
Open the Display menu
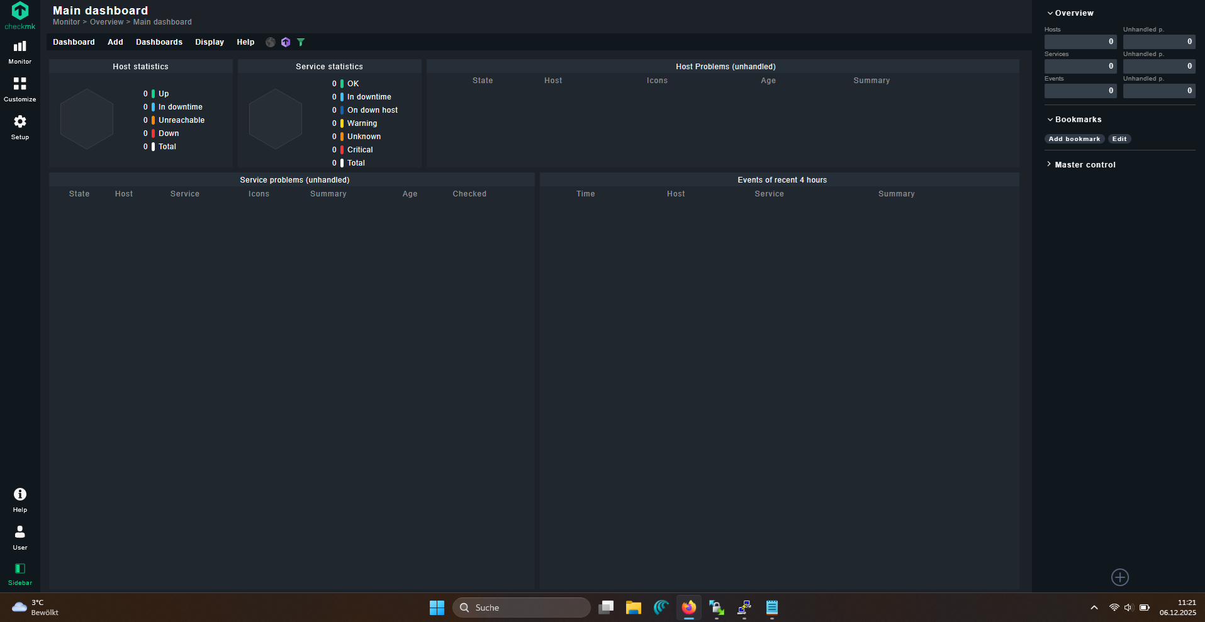(x=210, y=42)
